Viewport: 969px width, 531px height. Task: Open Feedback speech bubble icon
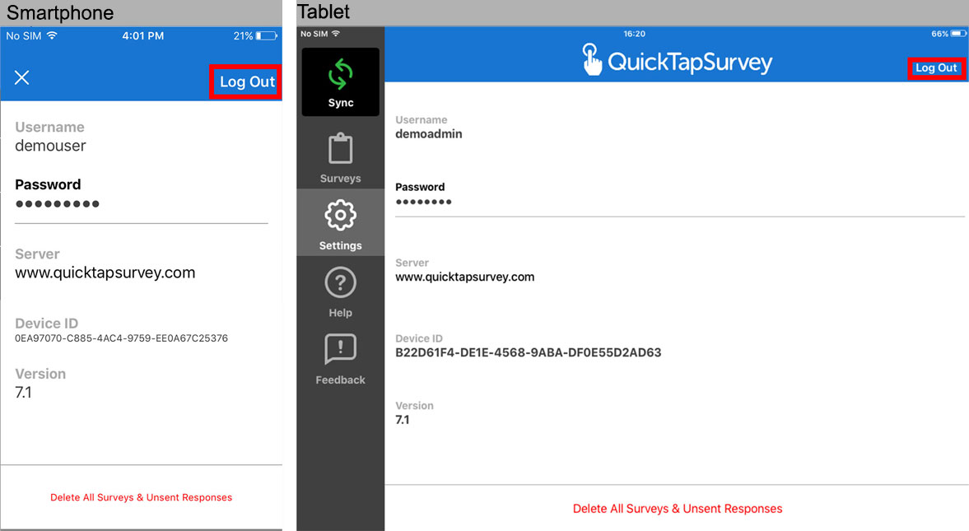341,349
